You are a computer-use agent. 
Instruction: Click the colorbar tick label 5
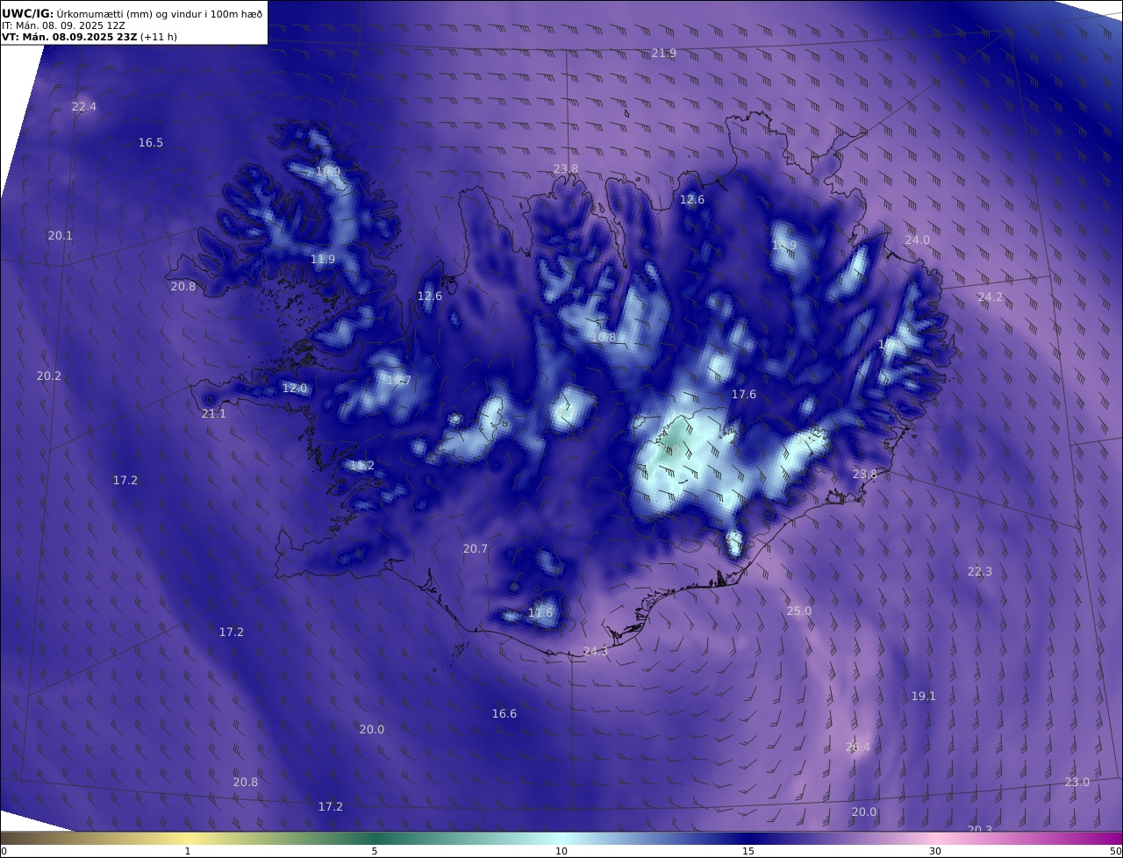pos(375,851)
